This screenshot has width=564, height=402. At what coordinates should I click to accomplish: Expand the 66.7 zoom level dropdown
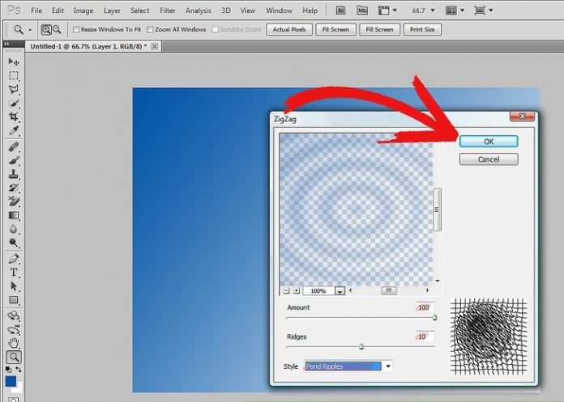432,11
